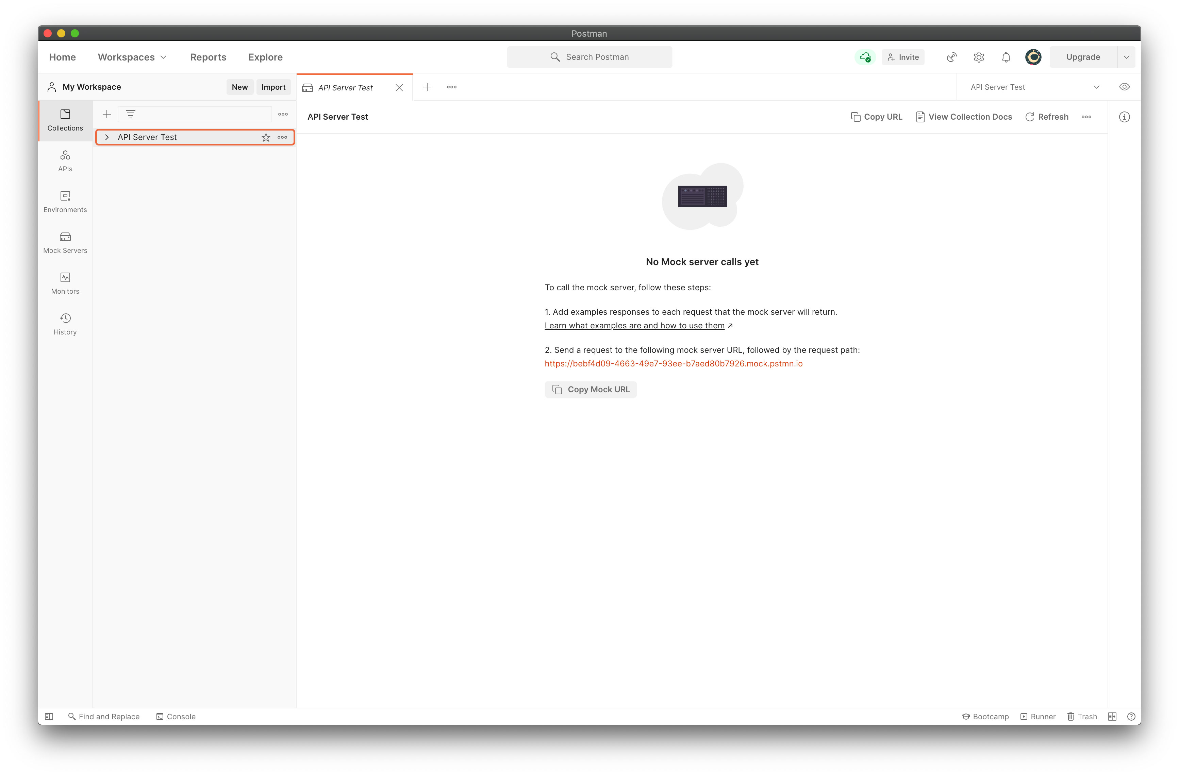
Task: Open the Environments sidebar section
Action: (x=65, y=202)
